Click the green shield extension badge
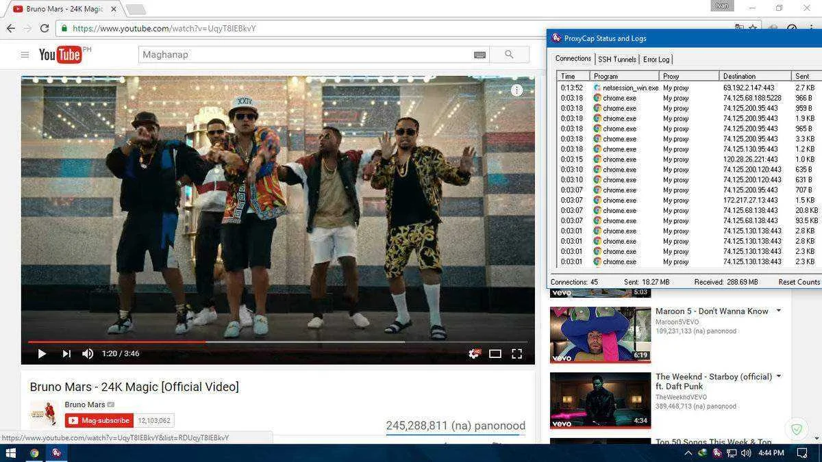Viewport: 822px width, 462px height. point(796,428)
